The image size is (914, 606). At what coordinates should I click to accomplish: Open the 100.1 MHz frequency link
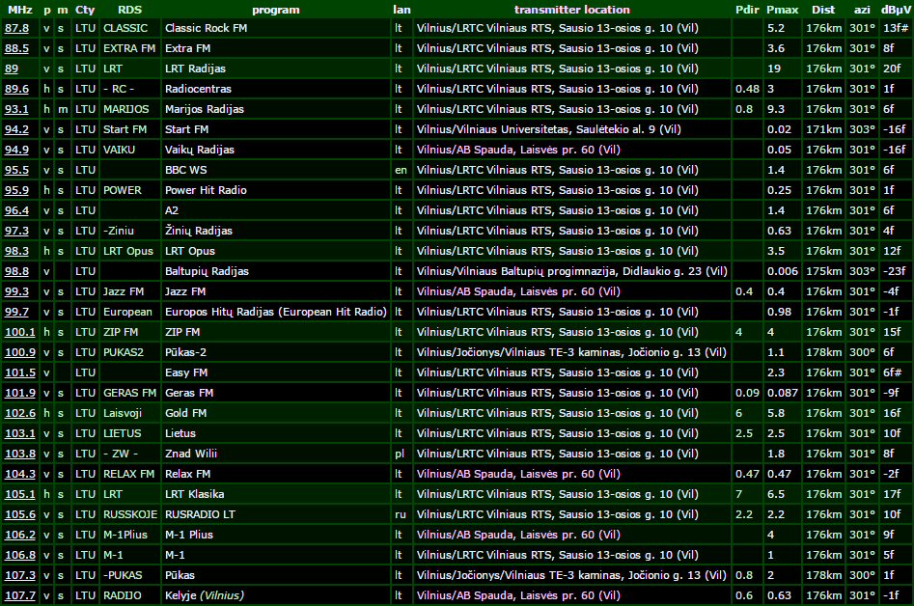20,332
